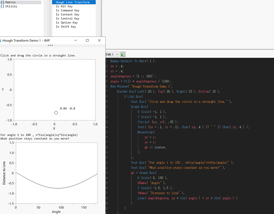Click the three-dot menu reveal handle
This screenshot has width=274, height=214.
coord(50,45)
